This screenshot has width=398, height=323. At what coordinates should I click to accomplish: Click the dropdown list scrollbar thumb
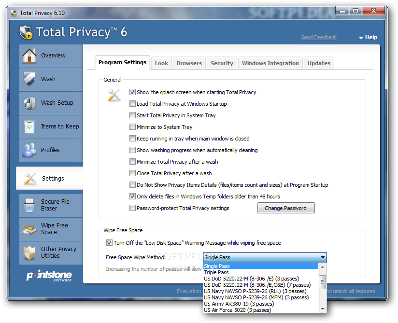322,282
